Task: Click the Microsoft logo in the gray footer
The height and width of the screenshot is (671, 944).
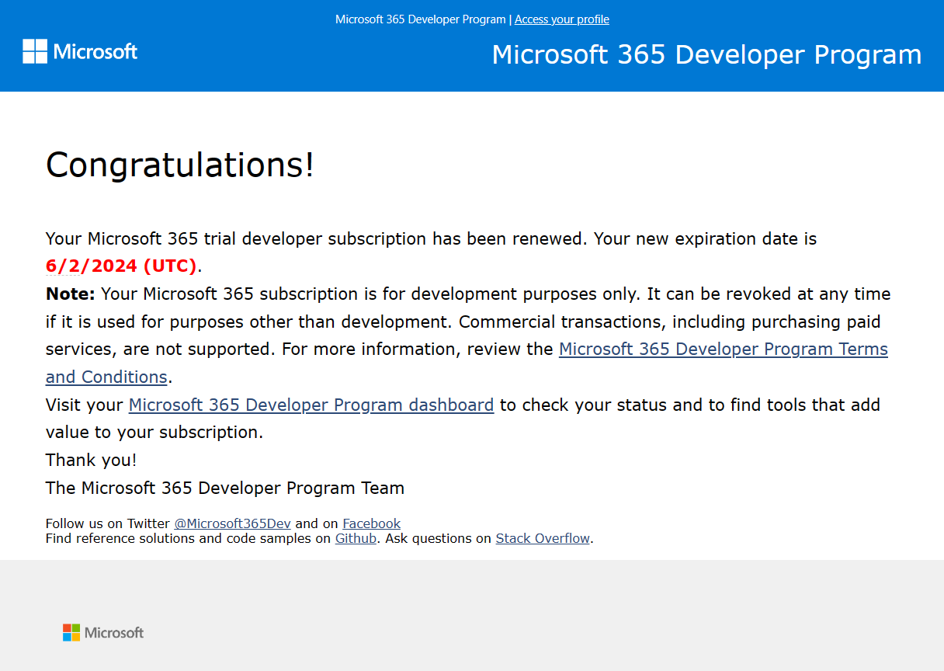Action: [103, 632]
